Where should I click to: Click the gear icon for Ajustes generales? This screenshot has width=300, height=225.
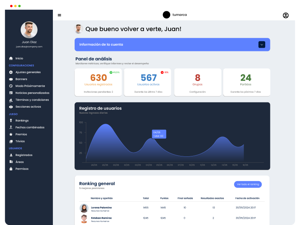11,72
